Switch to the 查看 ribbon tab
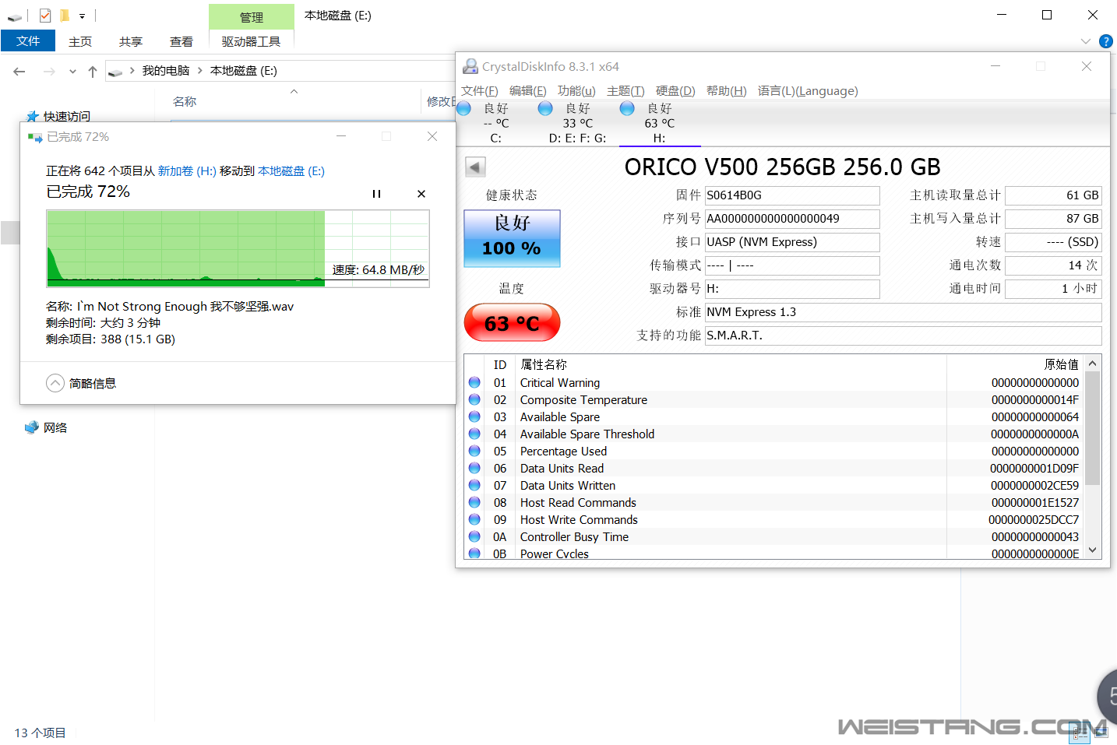The height and width of the screenshot is (745, 1117). coord(181,41)
